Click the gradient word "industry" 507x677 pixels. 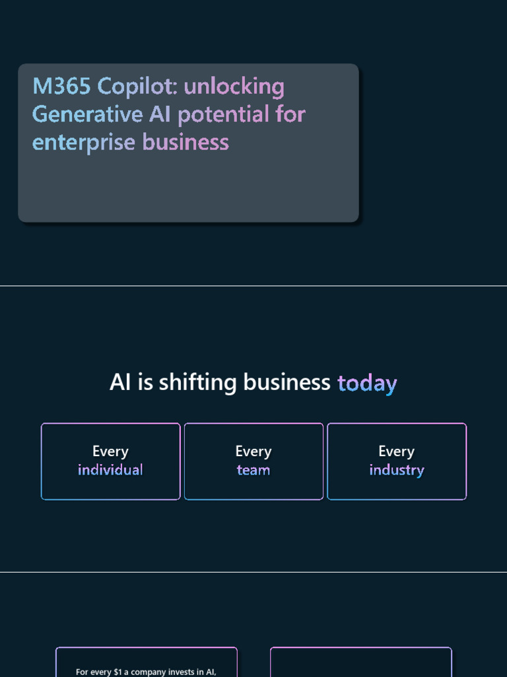[x=397, y=470]
